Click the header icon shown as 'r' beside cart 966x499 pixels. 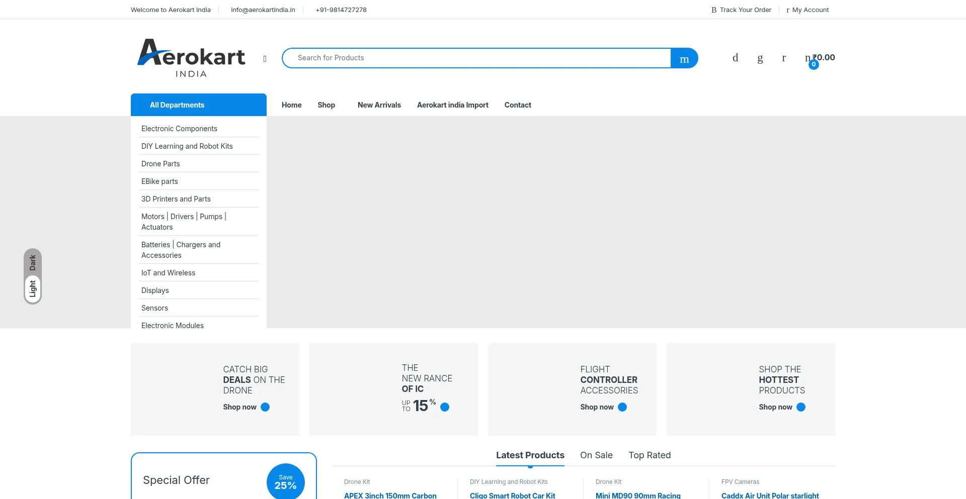783,58
